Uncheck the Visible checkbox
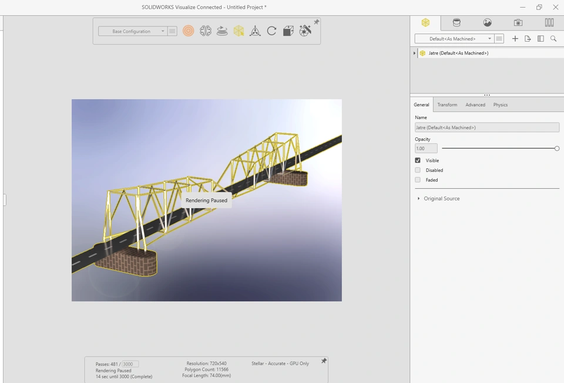Image resolution: width=564 pixels, height=383 pixels. click(418, 160)
